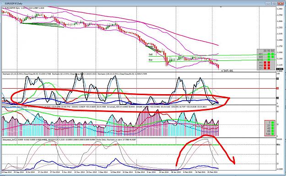Viewport: 286px width, 176px height.
Task: Click the '144' row in ADX period box
Action: 270,134
